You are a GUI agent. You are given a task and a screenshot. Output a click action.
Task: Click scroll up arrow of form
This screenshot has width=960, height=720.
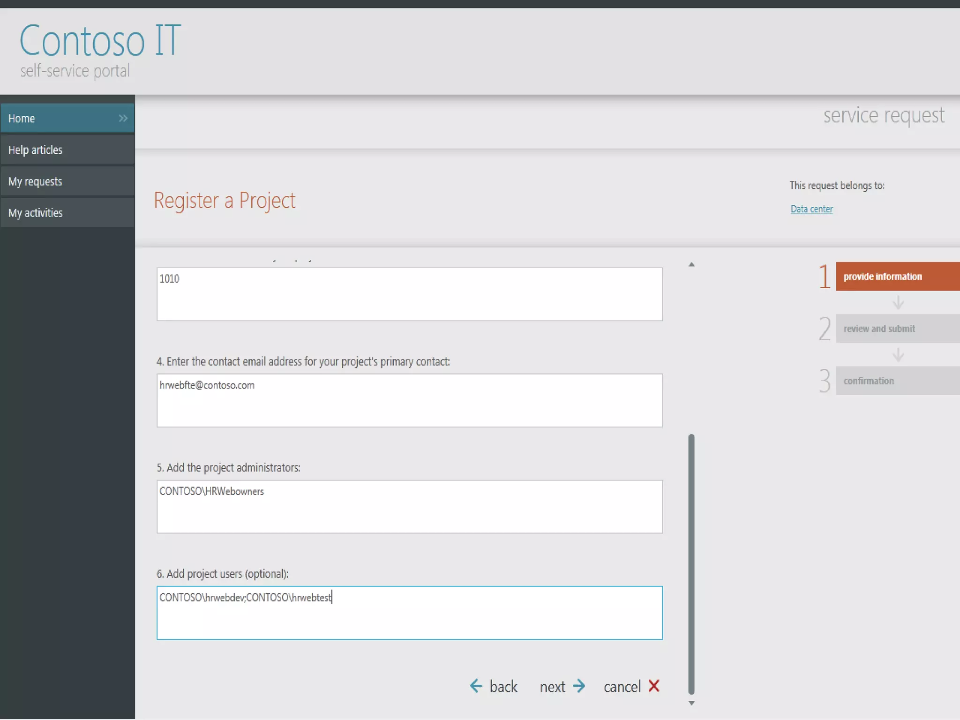coord(691,264)
